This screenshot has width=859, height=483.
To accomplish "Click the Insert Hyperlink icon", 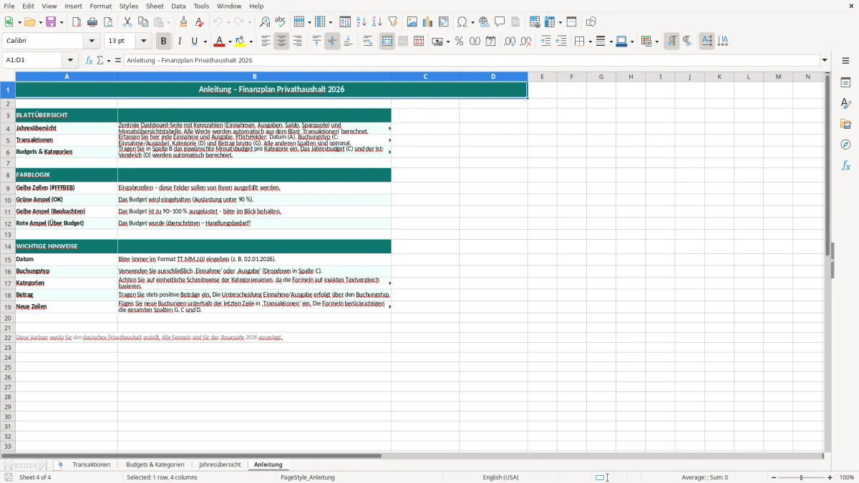I will (x=484, y=22).
